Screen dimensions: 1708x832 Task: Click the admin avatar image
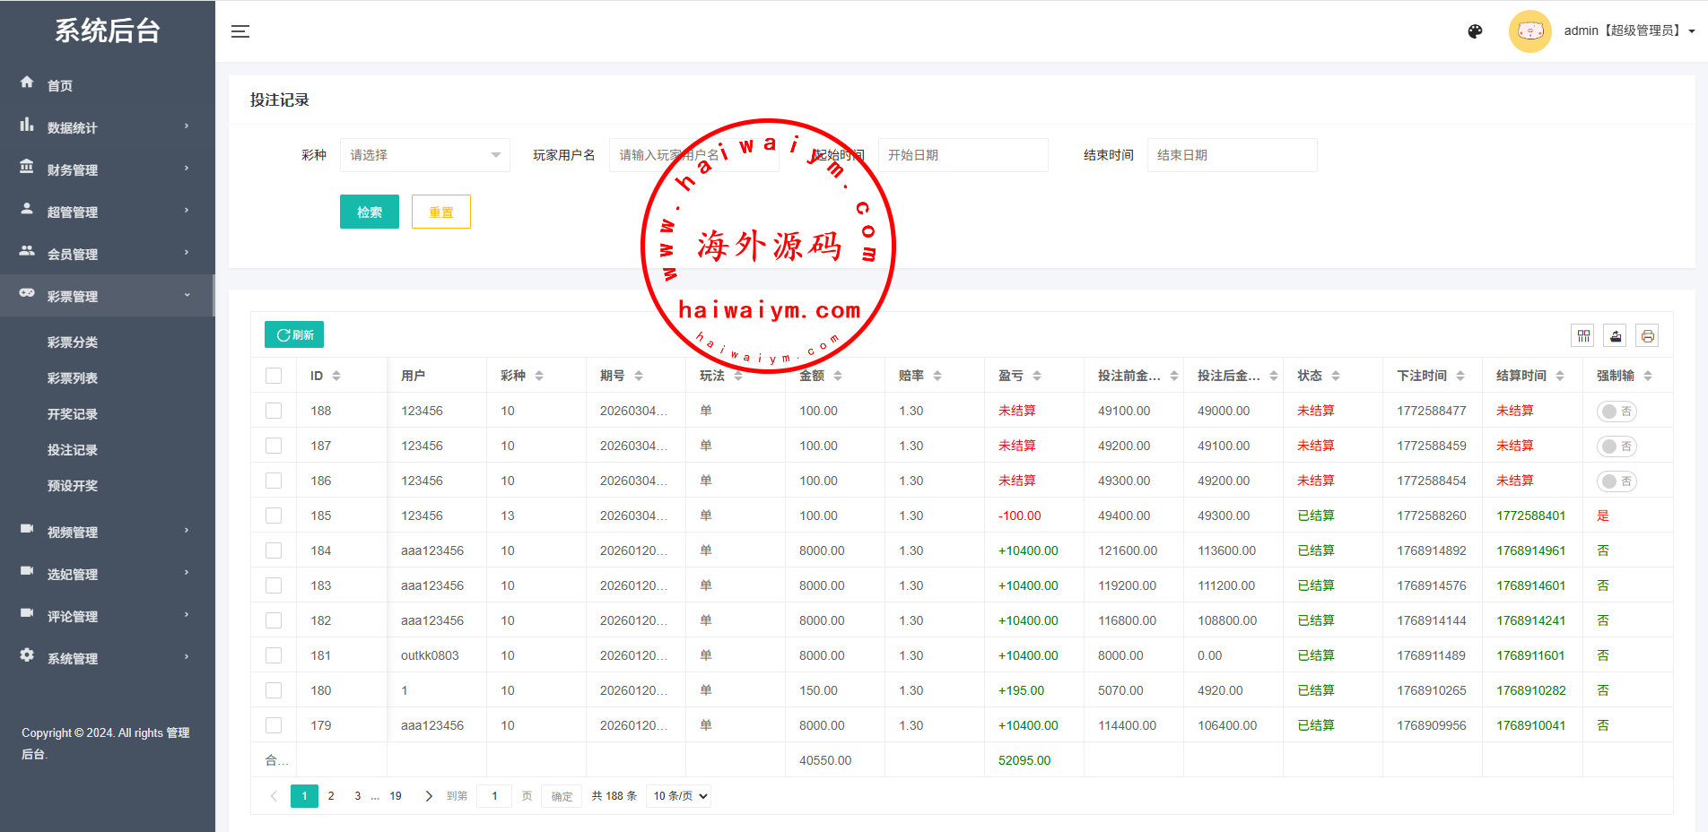tap(1529, 31)
